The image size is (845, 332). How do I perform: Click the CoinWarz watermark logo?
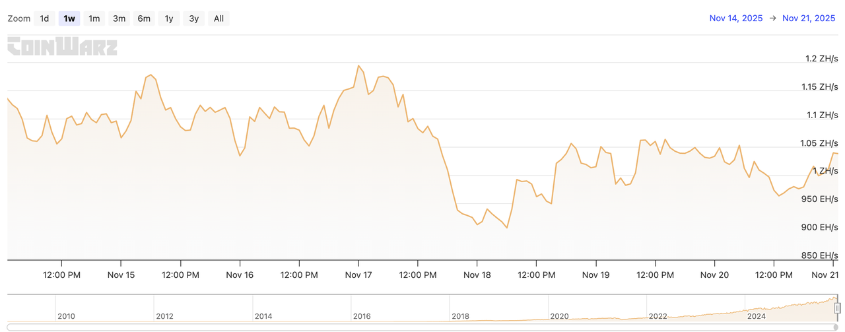62,47
